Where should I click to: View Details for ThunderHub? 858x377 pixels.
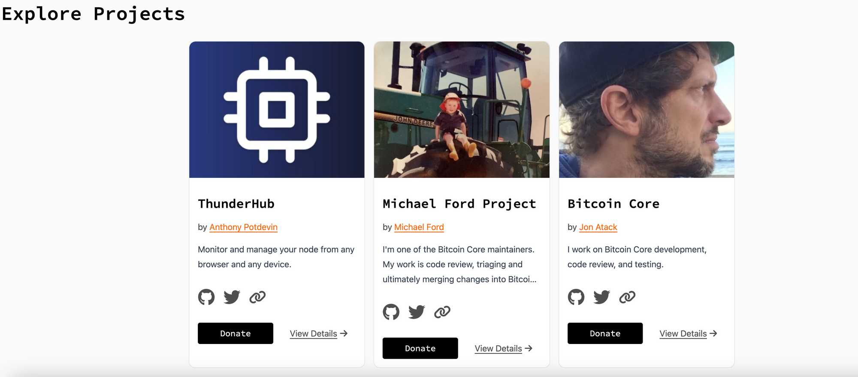click(319, 334)
